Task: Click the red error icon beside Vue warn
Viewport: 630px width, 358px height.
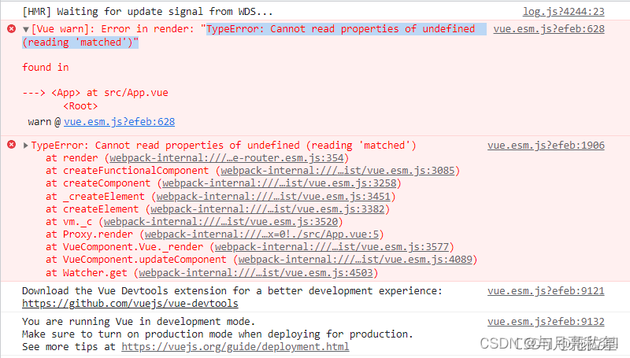Action: 12,29
